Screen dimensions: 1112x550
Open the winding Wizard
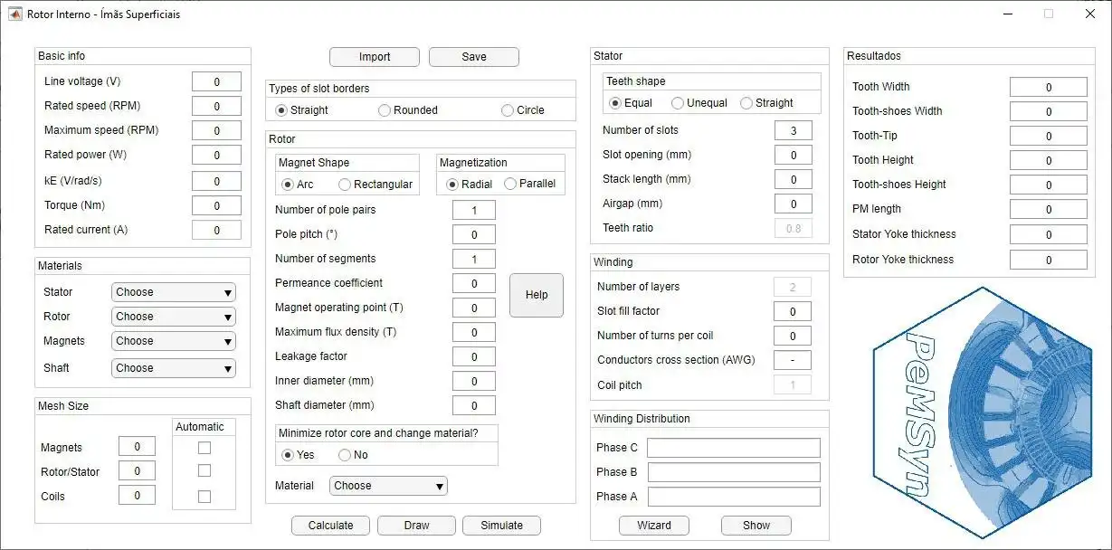(x=653, y=526)
